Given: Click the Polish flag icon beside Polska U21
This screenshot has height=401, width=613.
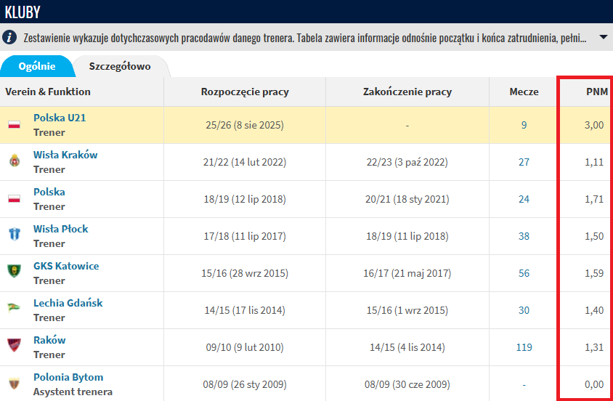Looking at the screenshot, I should click(x=15, y=125).
